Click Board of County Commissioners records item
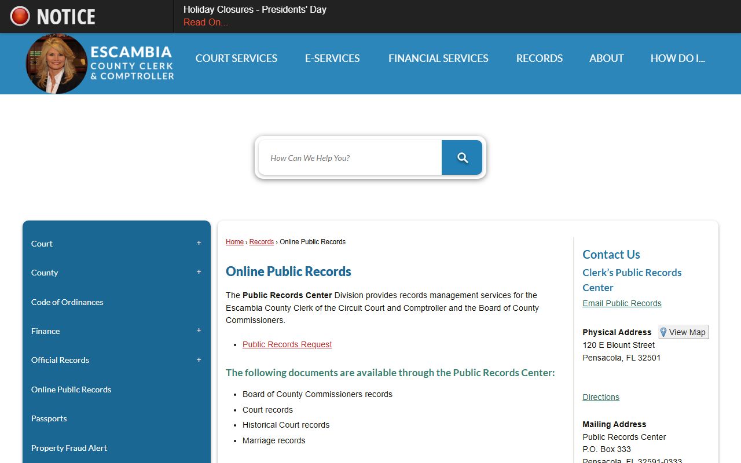741x463 pixels. (317, 394)
